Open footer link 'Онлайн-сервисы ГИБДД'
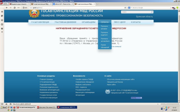Screen dimensions: 180x112 tap(84, 79)
